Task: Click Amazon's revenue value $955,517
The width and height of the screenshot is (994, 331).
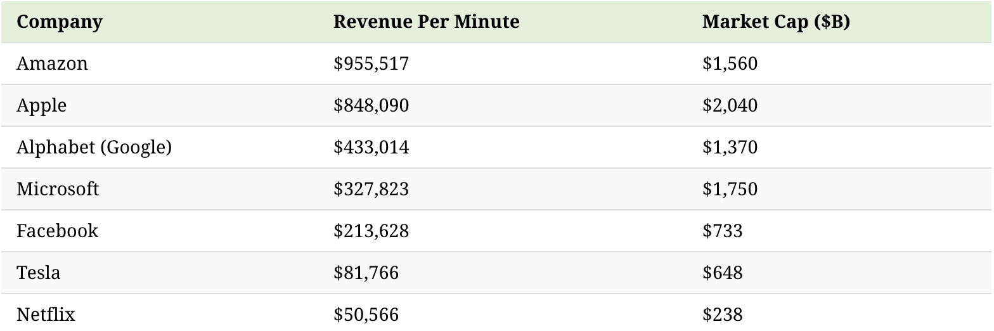Action: pos(371,63)
